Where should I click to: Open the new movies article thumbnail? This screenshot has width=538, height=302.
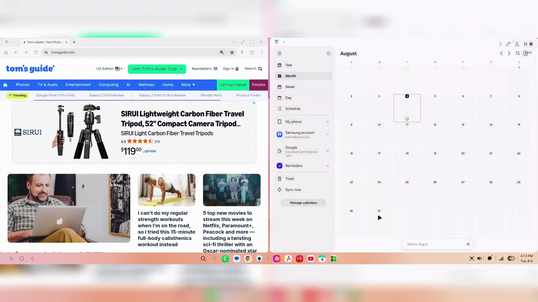tap(232, 190)
